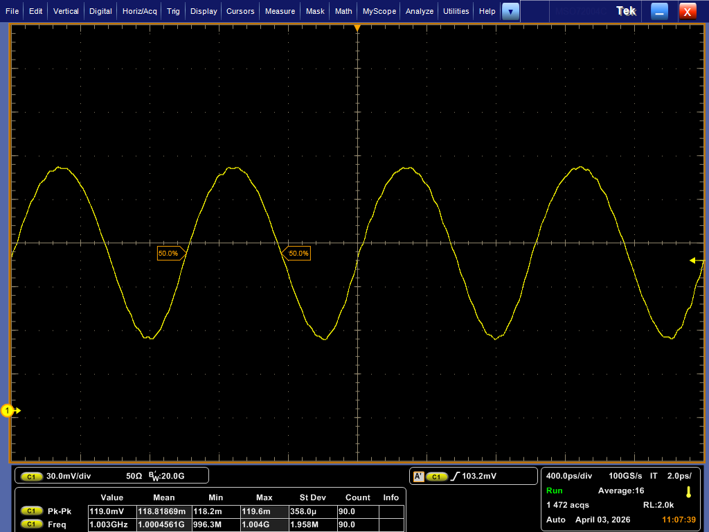
Task: Click the April 03, 2026 date readout
Action: (x=602, y=520)
